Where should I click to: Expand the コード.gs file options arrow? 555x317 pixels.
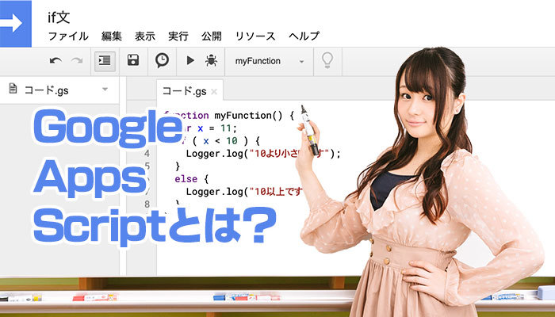click(105, 89)
